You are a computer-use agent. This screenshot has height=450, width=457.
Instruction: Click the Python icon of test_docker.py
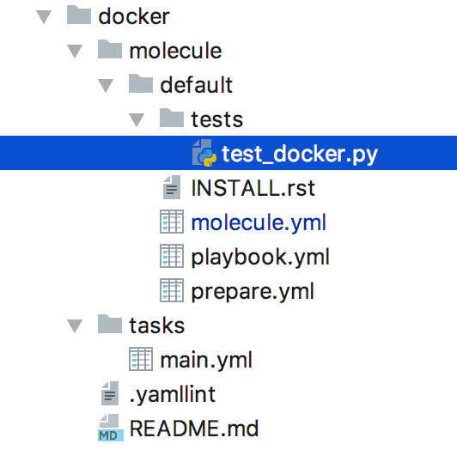(x=204, y=153)
